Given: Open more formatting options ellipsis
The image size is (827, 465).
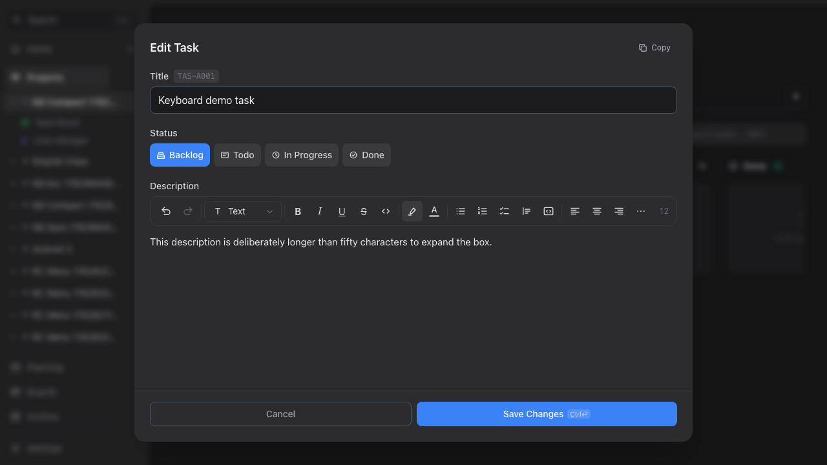Looking at the screenshot, I should (x=641, y=211).
